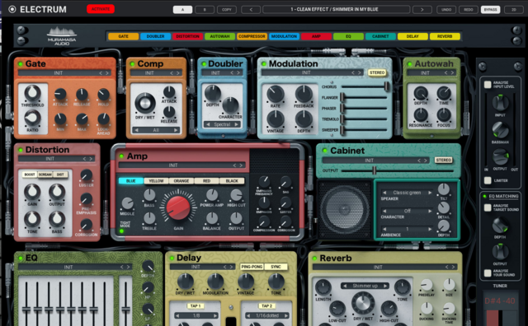The width and height of the screenshot is (528, 326).
Task: Click the Cabinet Output slider handle
Action: 374,170
